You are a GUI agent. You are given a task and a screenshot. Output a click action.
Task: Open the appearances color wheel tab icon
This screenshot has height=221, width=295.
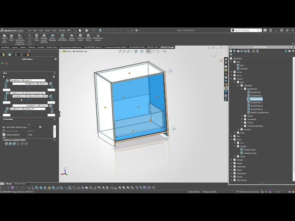tap(28, 54)
